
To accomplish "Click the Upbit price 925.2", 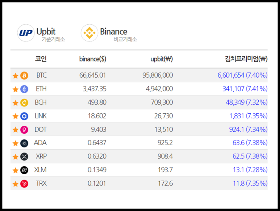I will click(165, 143).
